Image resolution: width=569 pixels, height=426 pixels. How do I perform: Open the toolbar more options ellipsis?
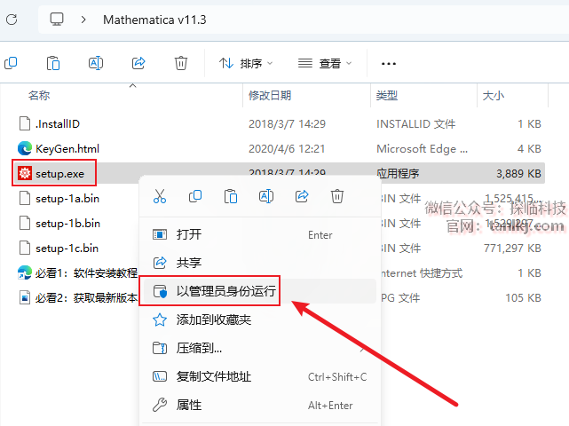[389, 64]
